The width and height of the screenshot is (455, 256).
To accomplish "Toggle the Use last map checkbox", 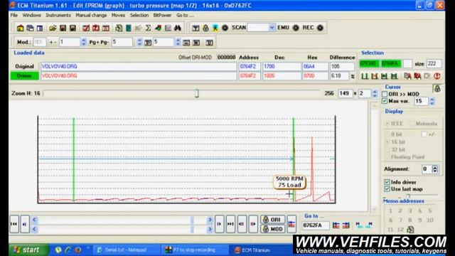I will [x=387, y=189].
